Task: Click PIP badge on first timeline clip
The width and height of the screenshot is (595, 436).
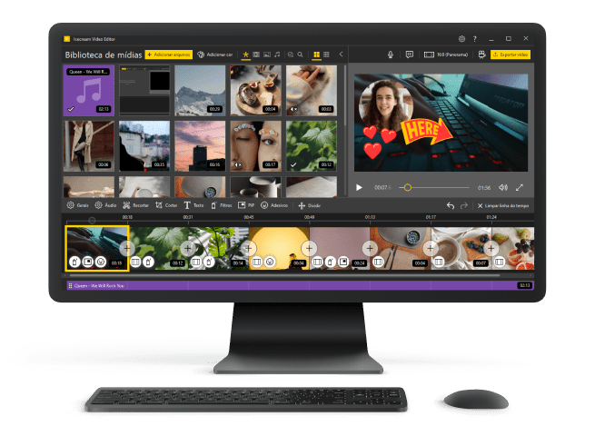Action: 88,262
